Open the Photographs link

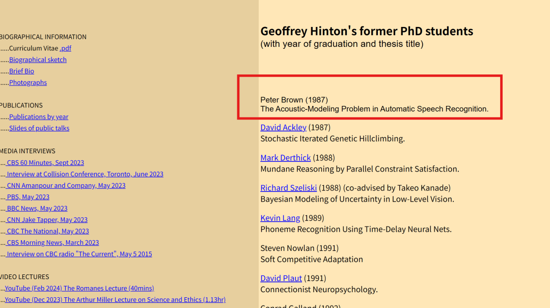coord(28,82)
